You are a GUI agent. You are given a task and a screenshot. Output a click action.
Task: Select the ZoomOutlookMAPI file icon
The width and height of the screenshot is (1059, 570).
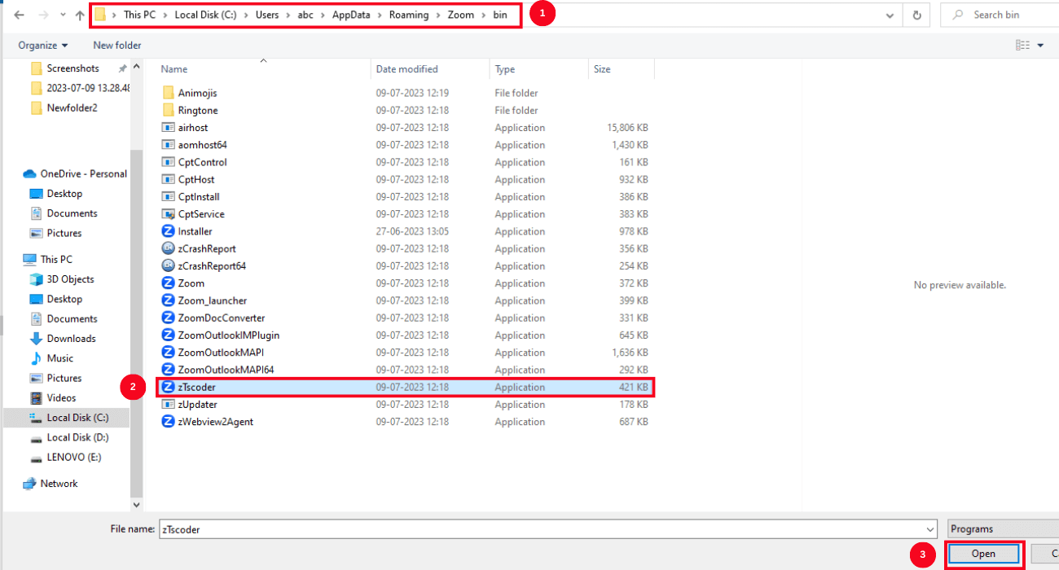[169, 353]
